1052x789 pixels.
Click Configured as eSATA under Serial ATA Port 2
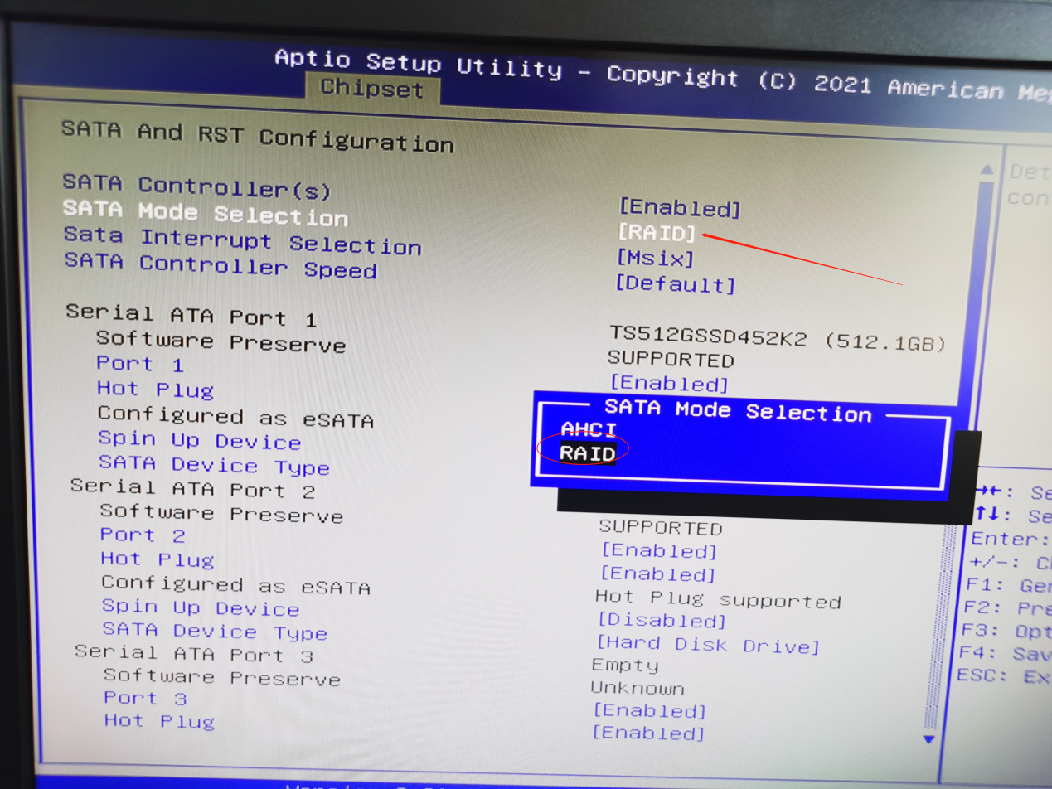point(235,585)
